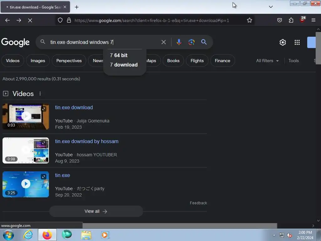This screenshot has height=241, width=321.
Task: Expand the All filters dropdown
Action: click(267, 61)
